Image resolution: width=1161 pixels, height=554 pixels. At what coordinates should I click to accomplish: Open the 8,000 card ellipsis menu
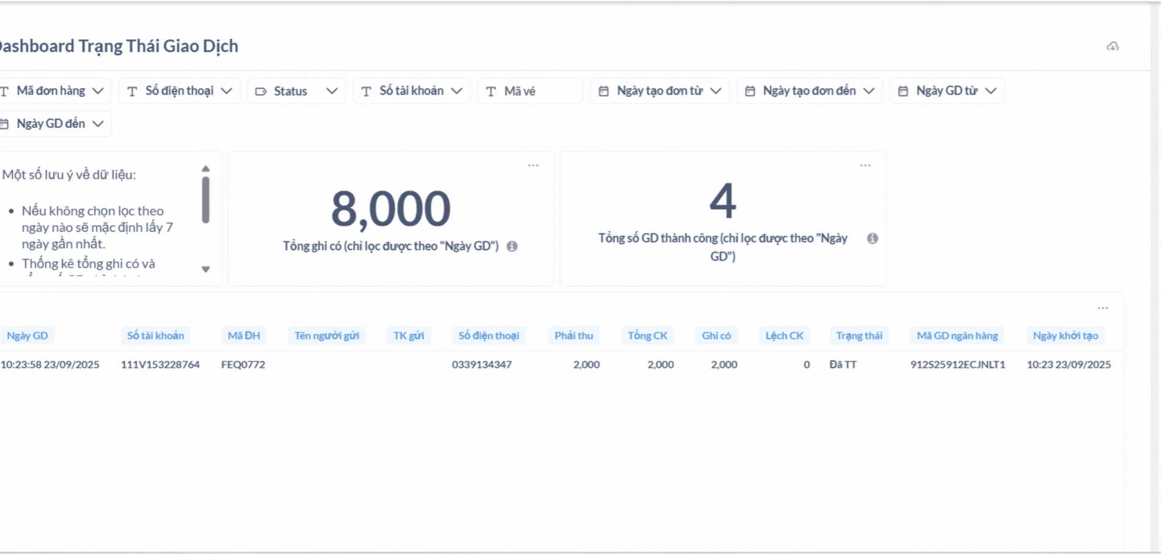click(x=533, y=165)
